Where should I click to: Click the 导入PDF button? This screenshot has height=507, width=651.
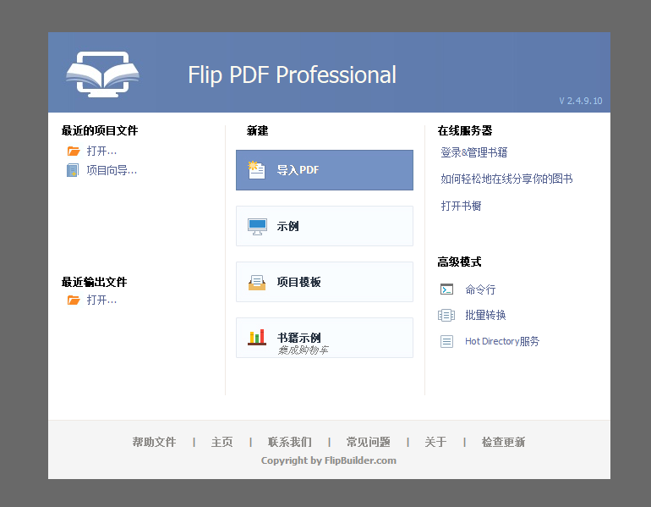pyautogui.click(x=325, y=170)
